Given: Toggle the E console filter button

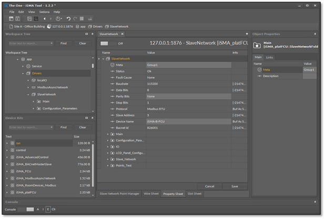Looking at the screenshot, I should (48, 209).
